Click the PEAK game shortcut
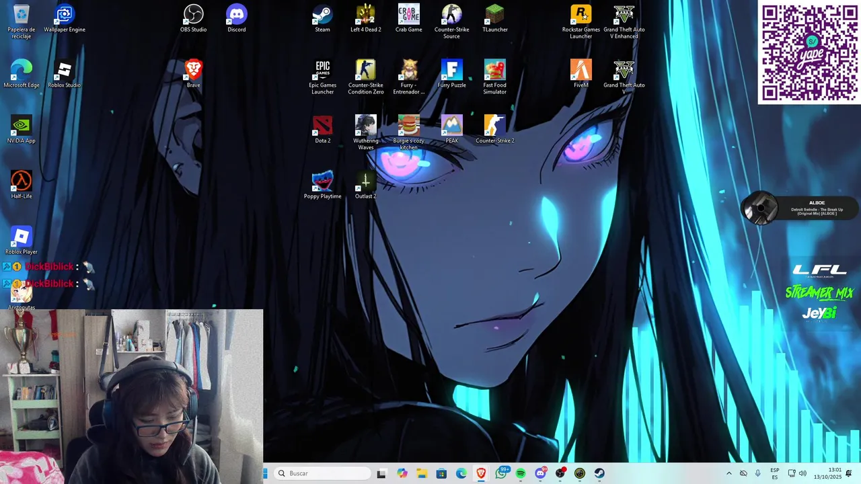 [452, 130]
